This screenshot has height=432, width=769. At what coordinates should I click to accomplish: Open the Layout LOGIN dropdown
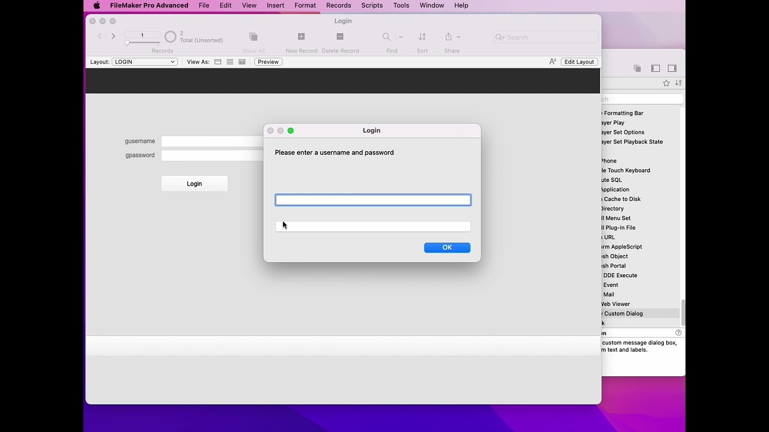(x=144, y=62)
